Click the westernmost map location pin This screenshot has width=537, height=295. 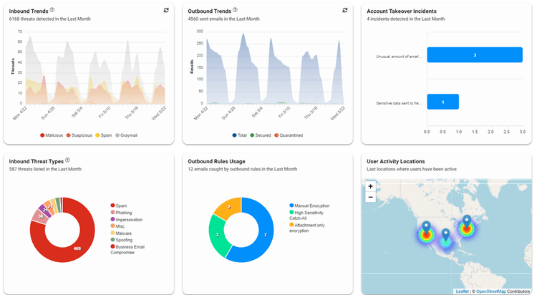click(426, 228)
